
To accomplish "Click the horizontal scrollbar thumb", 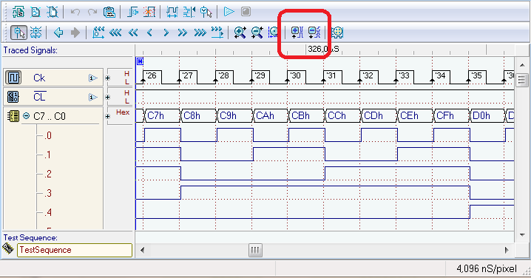I will 255,251.
